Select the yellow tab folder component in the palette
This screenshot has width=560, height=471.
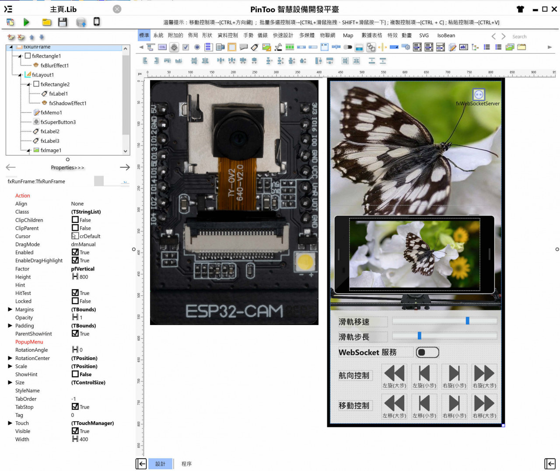click(521, 47)
